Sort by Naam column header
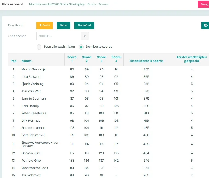 point(26,61)
